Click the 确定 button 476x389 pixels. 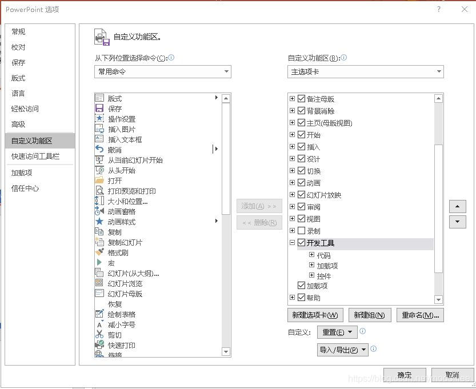pyautogui.click(x=405, y=376)
